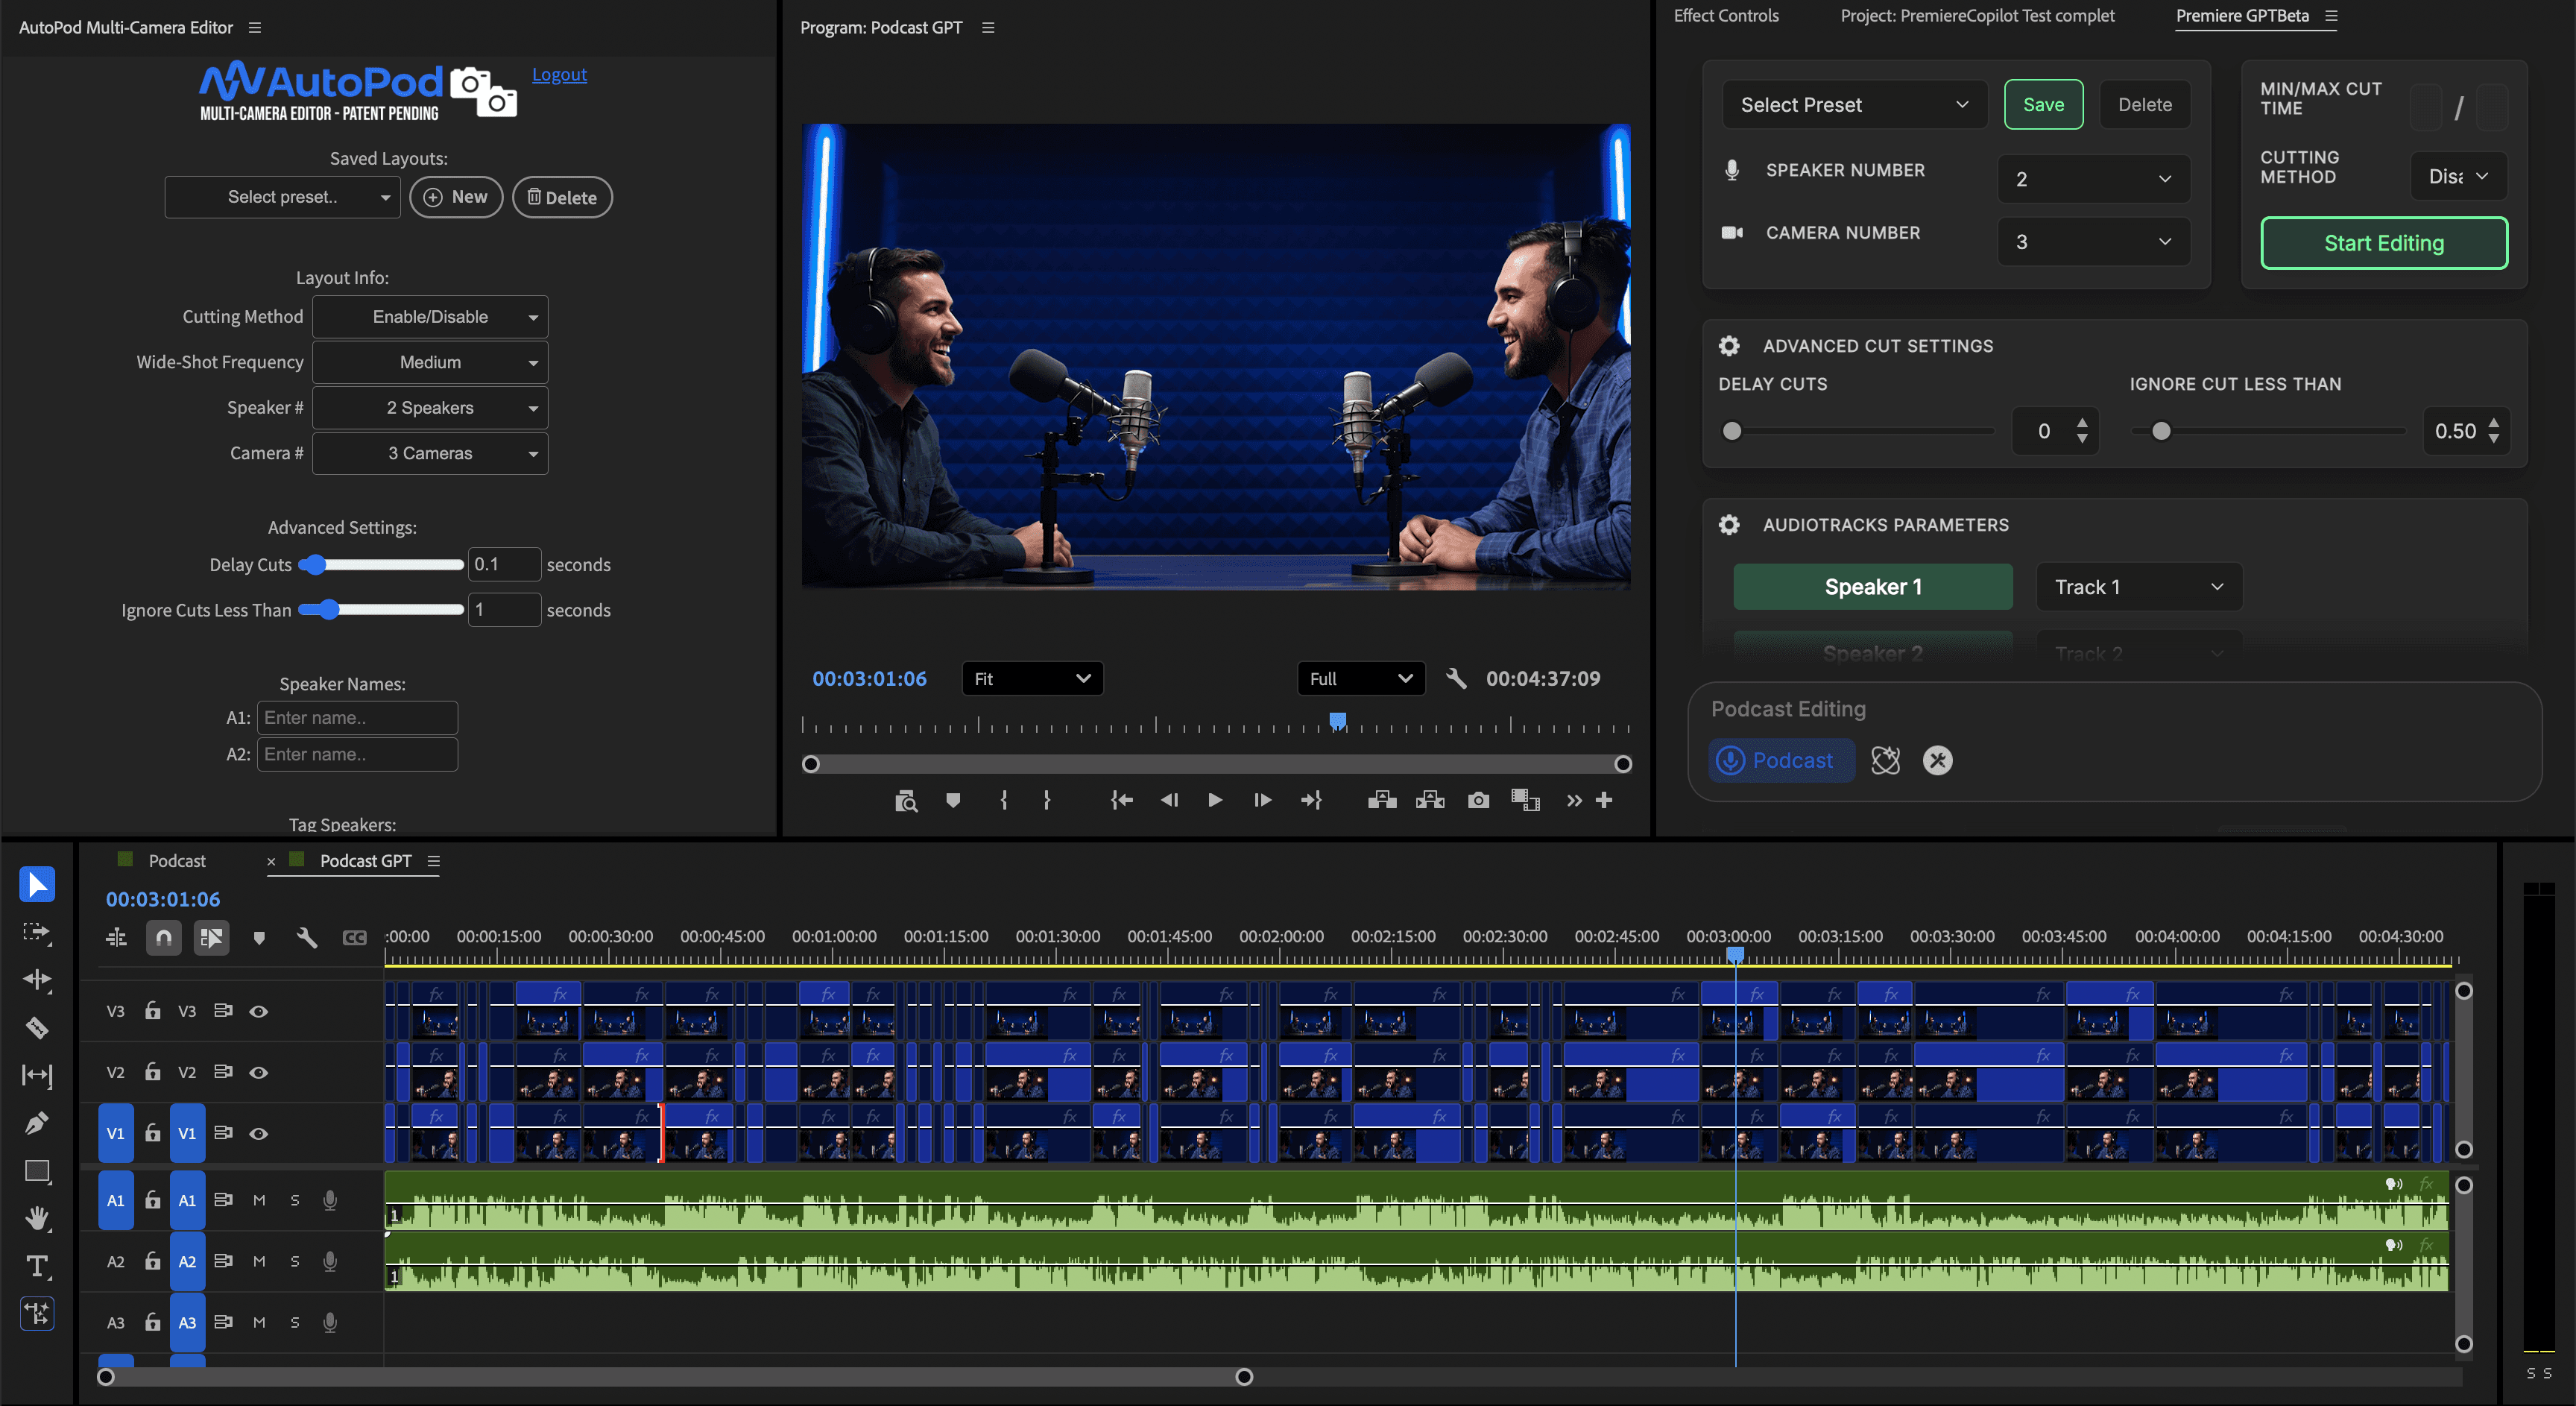Toggle lock on track V2

click(x=152, y=1072)
